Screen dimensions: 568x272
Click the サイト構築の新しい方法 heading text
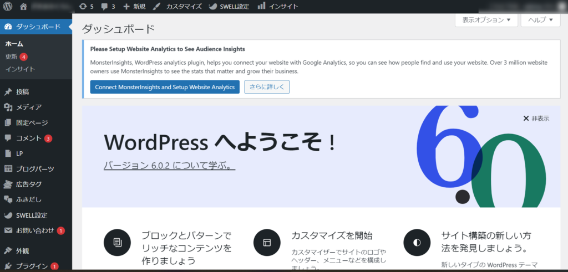pos(486,242)
